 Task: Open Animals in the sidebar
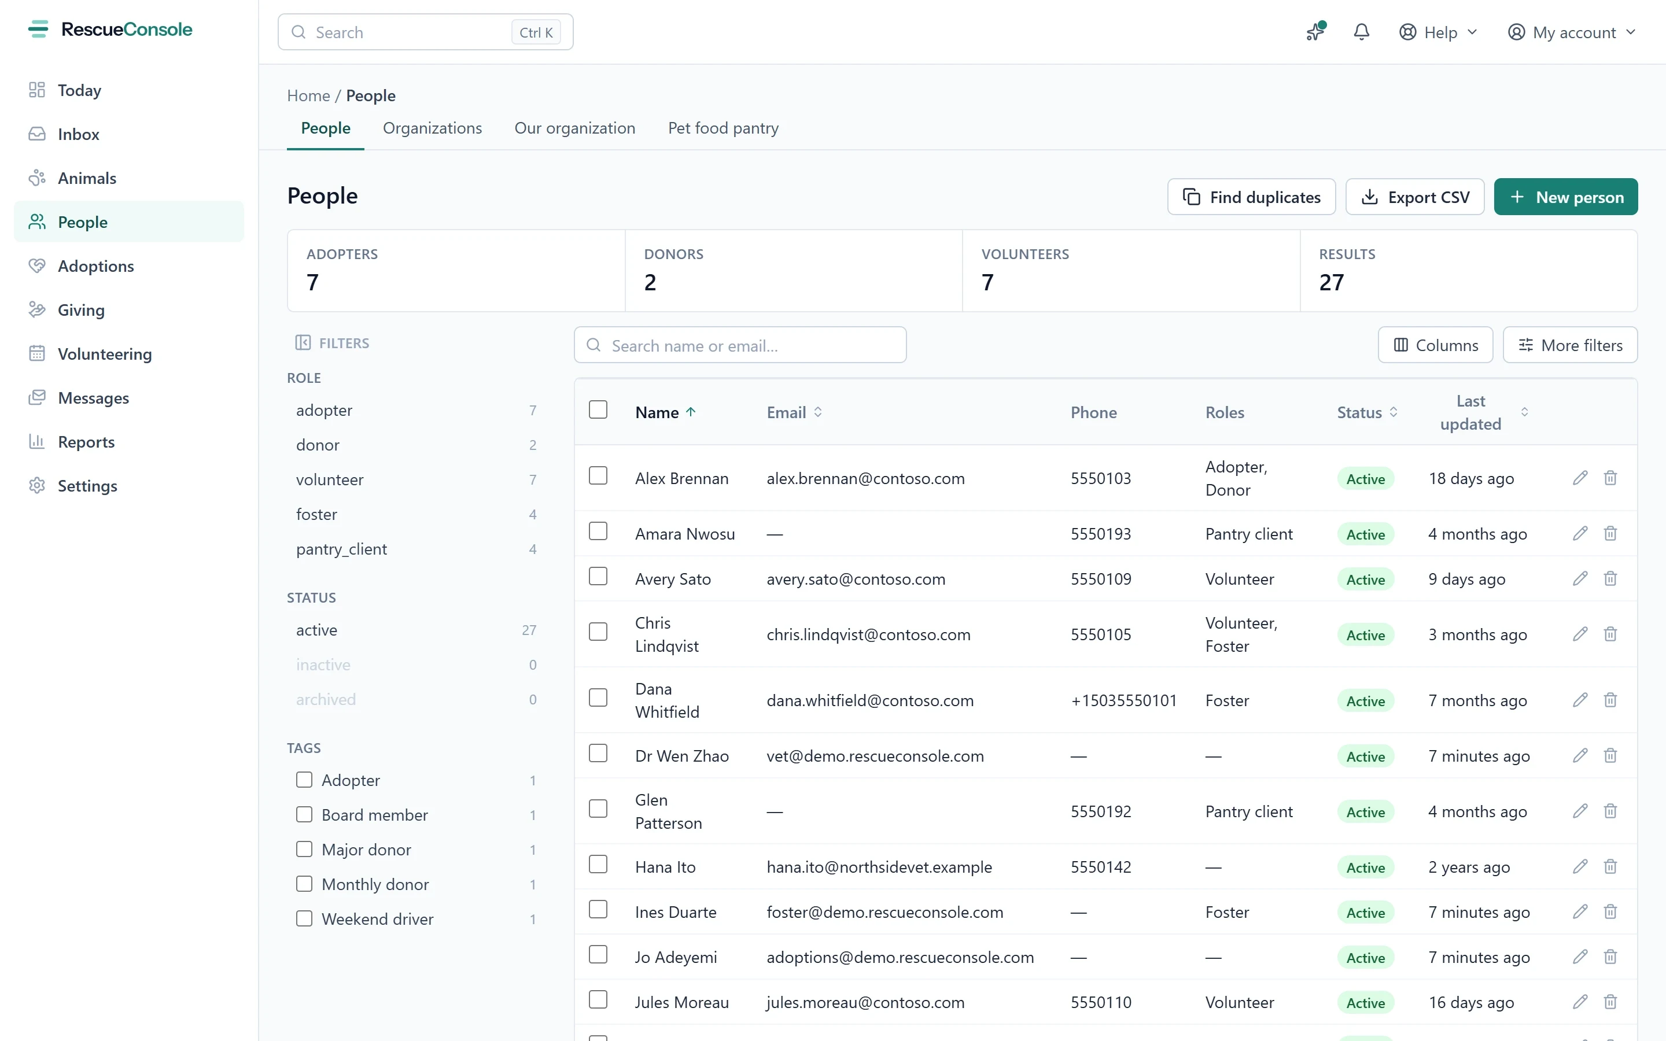coord(129,178)
